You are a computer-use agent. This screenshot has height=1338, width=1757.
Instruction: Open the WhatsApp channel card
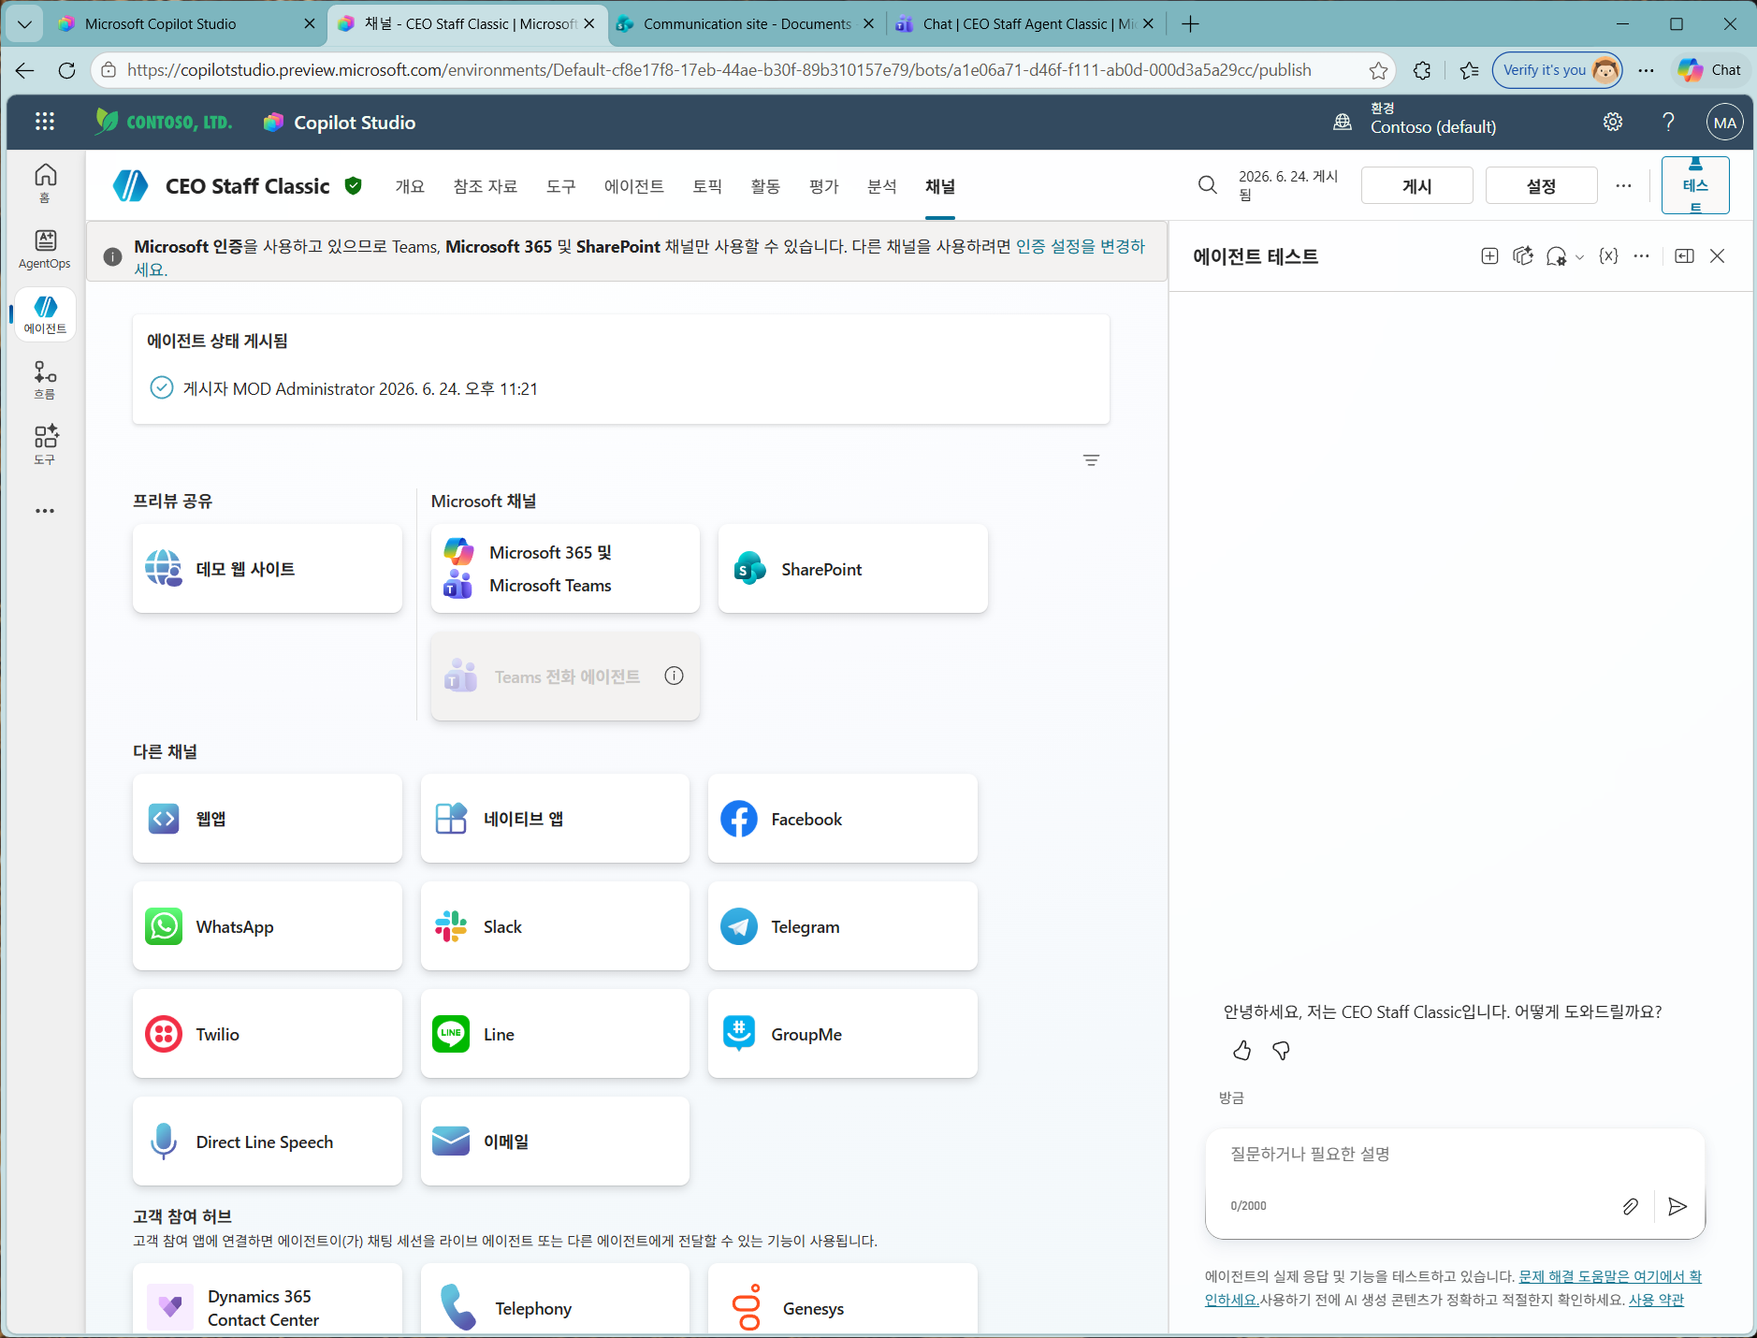click(268, 926)
